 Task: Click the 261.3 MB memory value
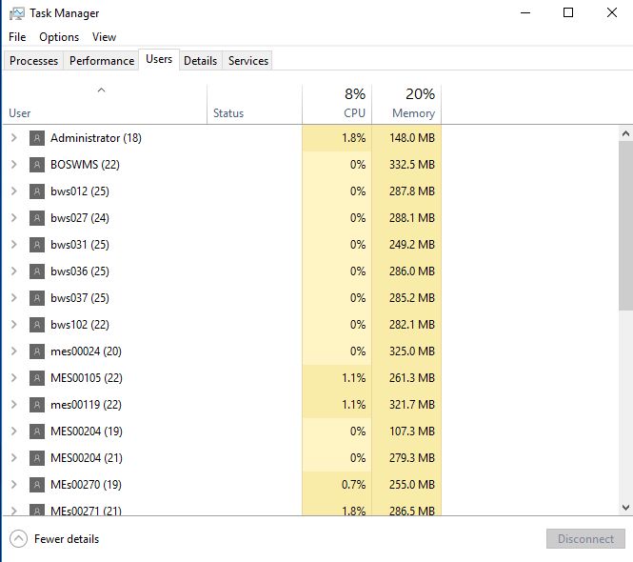412,378
